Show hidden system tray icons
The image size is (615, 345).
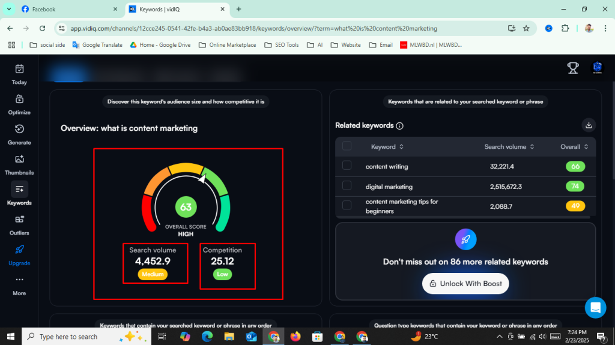point(499,337)
